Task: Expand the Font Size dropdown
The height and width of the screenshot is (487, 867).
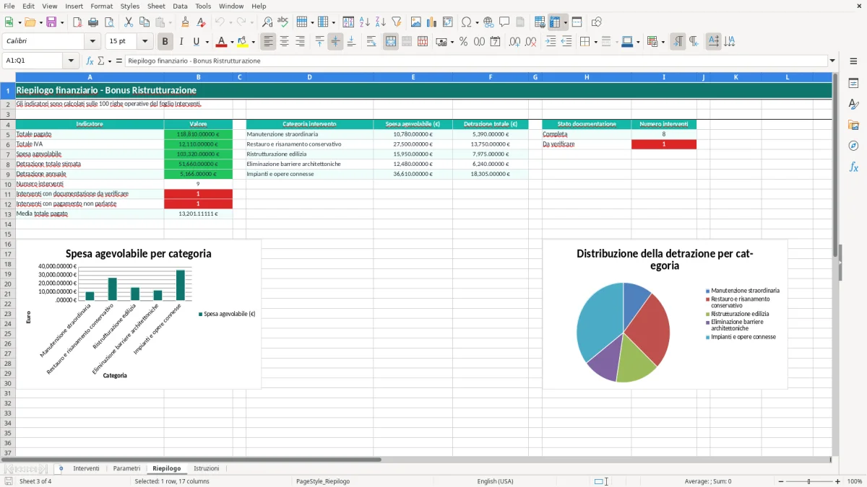Action: pos(145,41)
